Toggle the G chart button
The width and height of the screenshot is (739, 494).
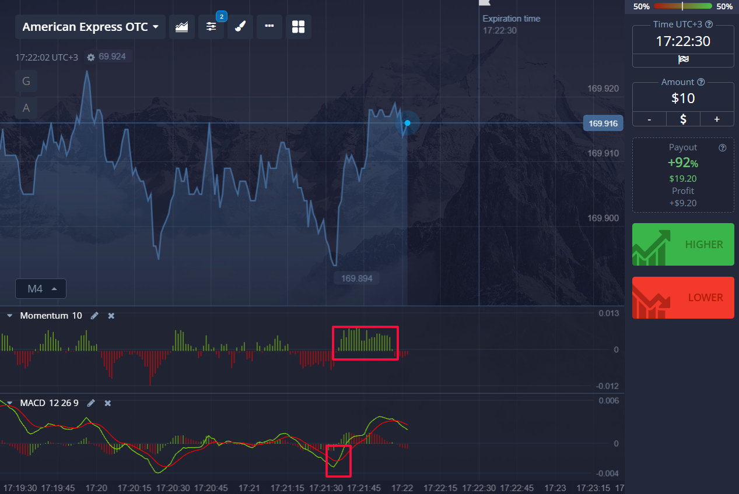(26, 81)
